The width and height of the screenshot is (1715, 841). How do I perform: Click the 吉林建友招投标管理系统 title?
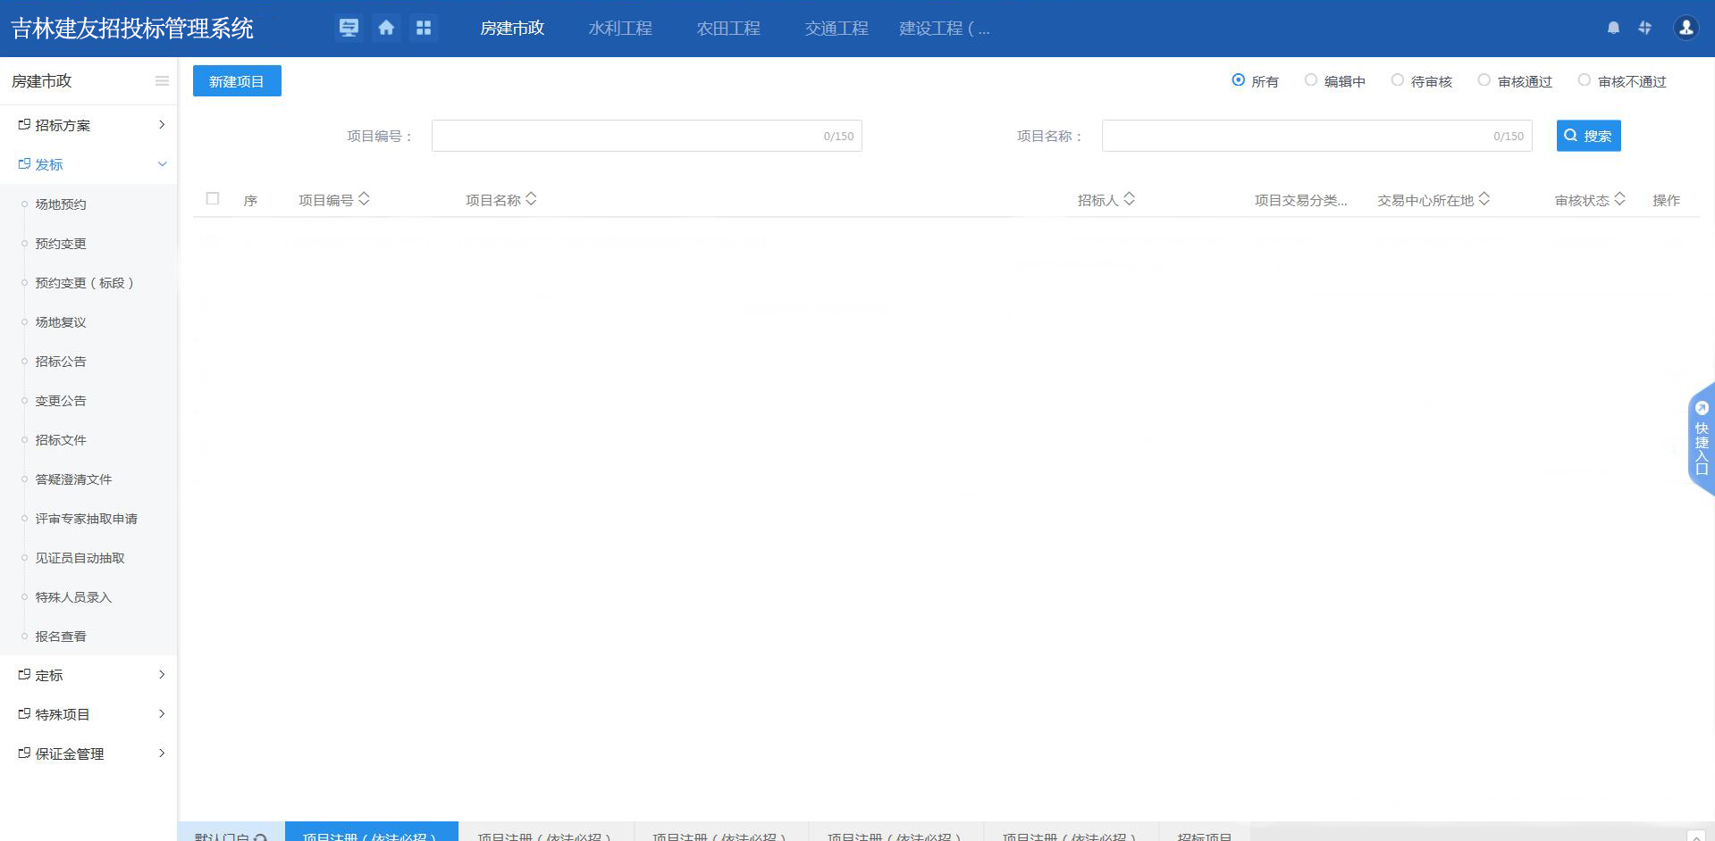click(x=132, y=29)
